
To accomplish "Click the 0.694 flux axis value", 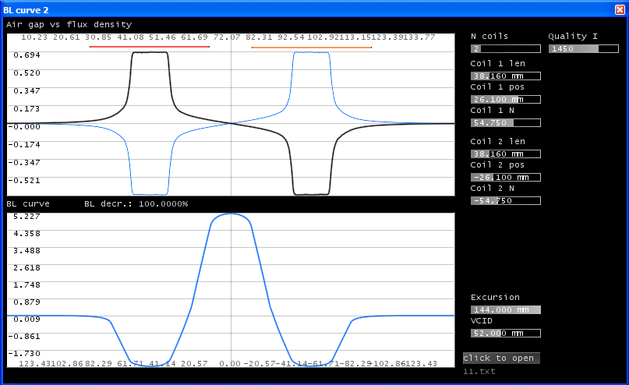I will [x=27, y=55].
